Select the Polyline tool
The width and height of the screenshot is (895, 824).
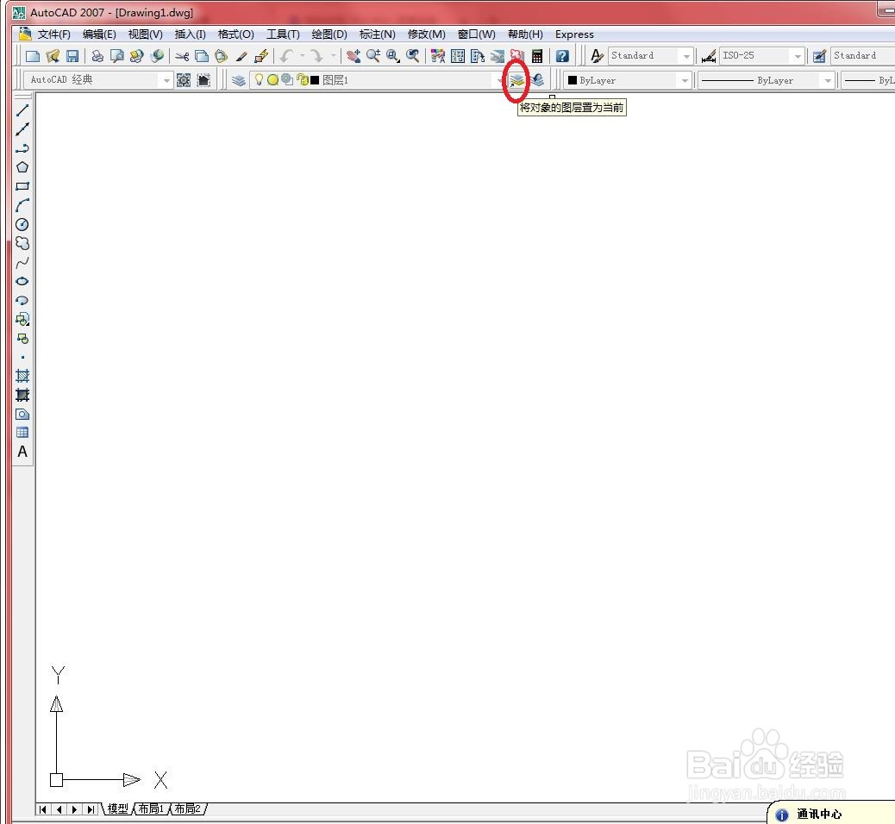click(22, 148)
